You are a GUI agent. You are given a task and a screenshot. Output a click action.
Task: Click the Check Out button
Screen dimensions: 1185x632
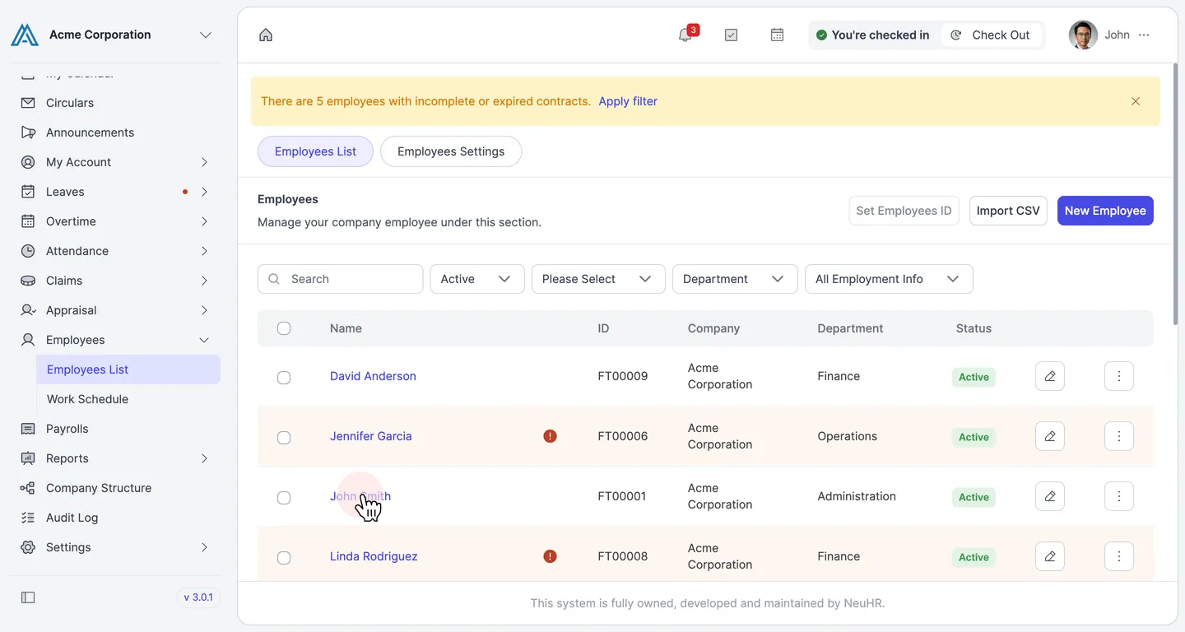(x=992, y=35)
